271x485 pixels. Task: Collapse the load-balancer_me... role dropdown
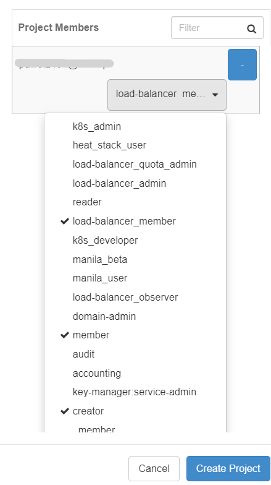(x=167, y=95)
